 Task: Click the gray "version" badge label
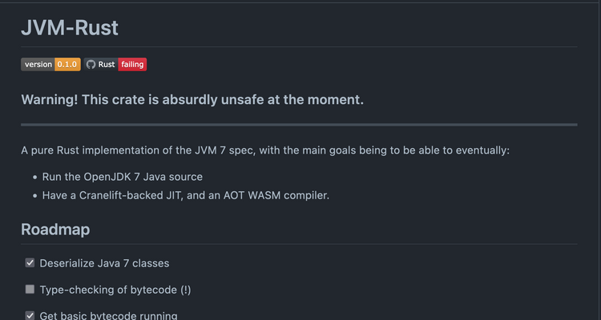38,64
